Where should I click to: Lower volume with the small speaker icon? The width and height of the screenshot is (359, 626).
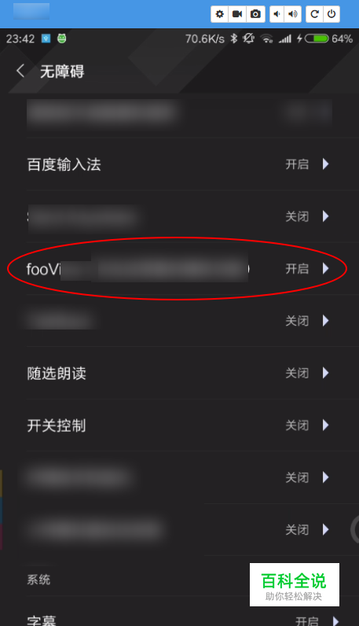(x=277, y=14)
